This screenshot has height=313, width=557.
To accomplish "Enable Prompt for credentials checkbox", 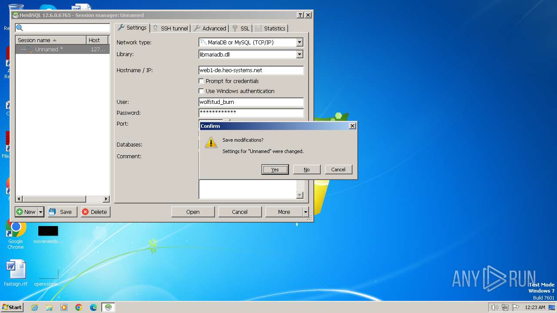I will point(201,81).
